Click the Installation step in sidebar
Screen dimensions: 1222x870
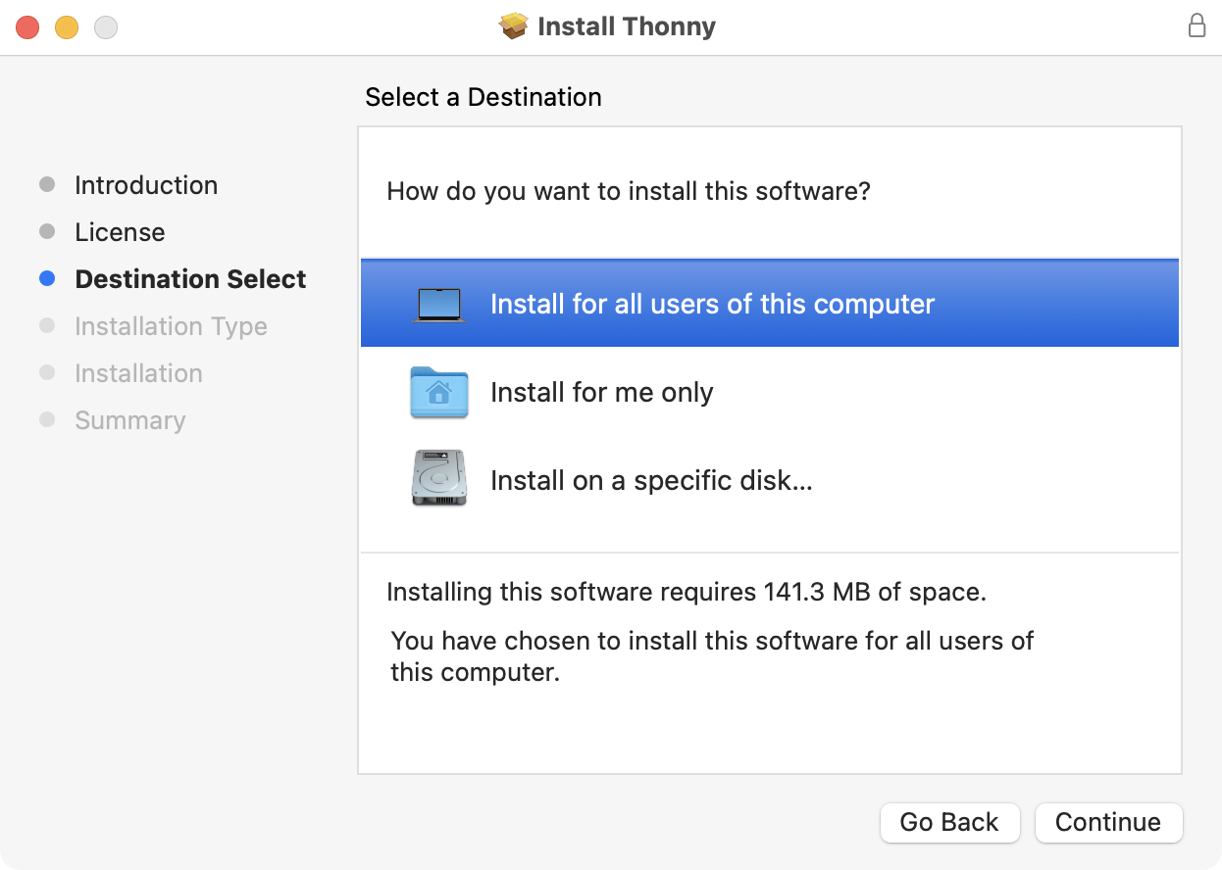tap(138, 373)
